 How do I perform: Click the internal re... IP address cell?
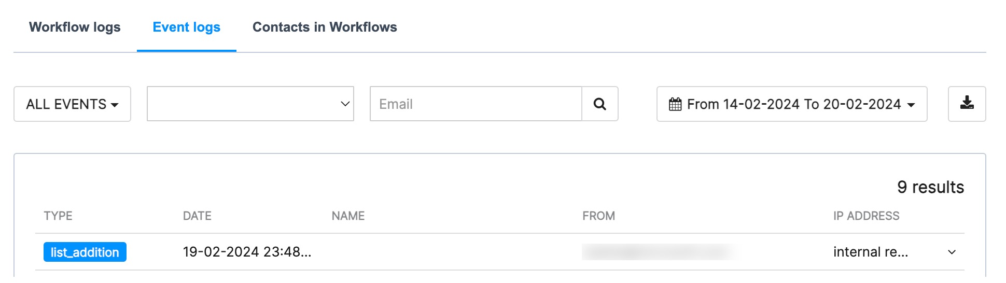(x=871, y=252)
